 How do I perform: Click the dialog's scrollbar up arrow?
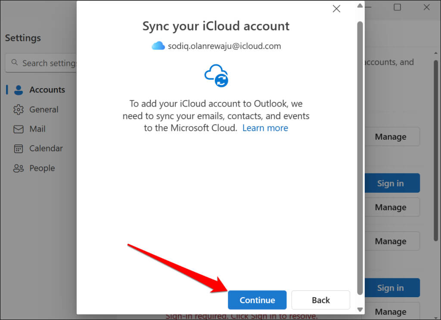360,6
